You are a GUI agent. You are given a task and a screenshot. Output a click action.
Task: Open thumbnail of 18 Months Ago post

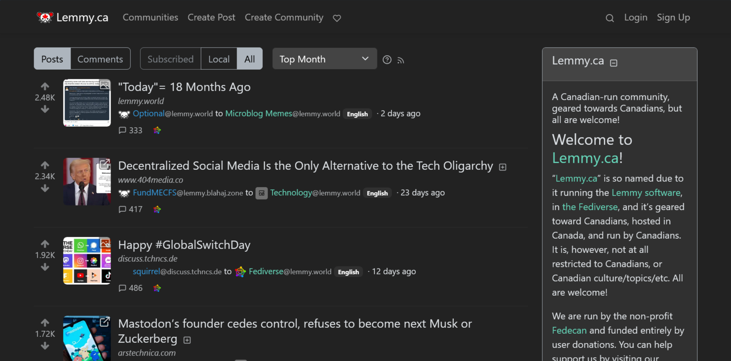click(87, 103)
